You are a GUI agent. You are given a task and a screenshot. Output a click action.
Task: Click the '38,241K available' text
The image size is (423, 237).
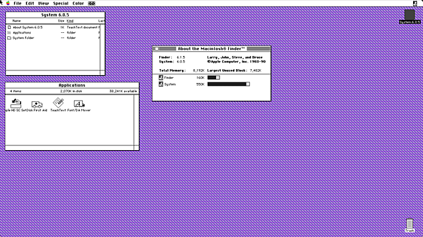[x=124, y=91]
